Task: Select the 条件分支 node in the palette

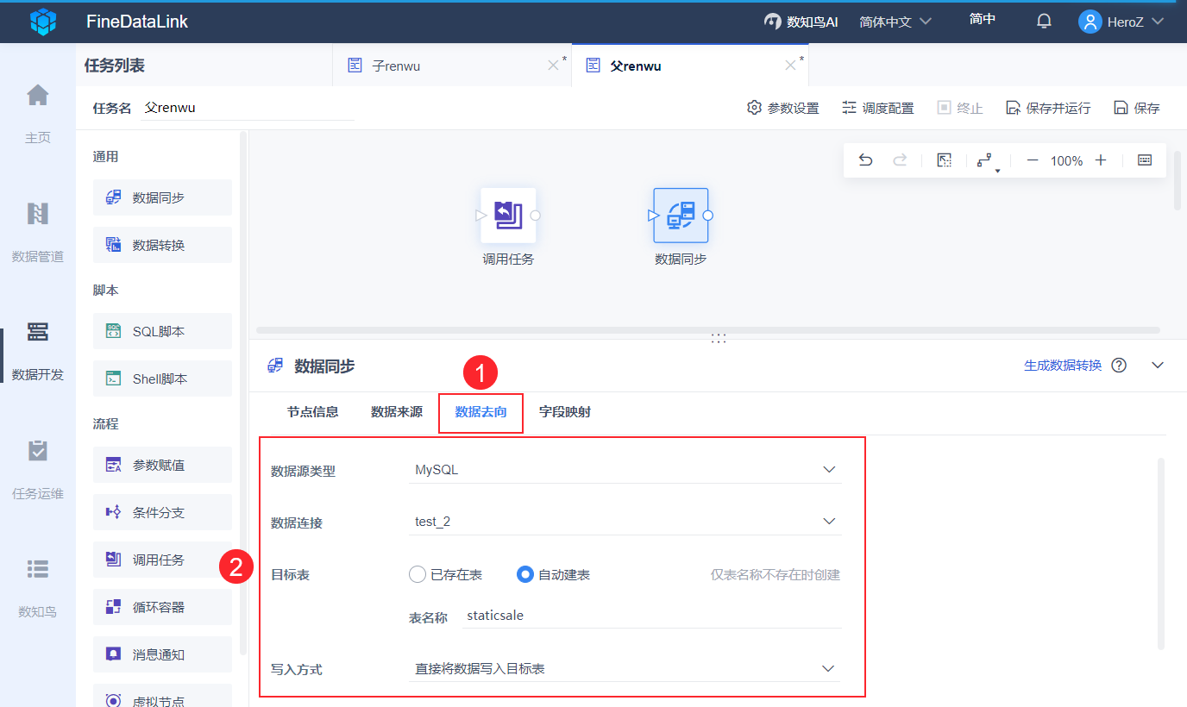Action: click(x=162, y=512)
